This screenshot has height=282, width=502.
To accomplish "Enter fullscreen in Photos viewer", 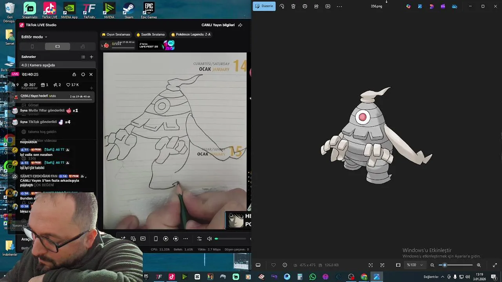I will tap(495, 265).
